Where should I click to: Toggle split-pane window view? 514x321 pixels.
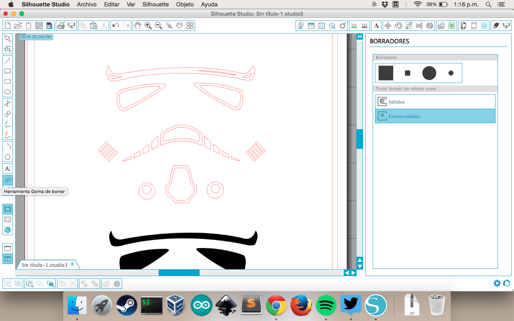click(x=8, y=259)
